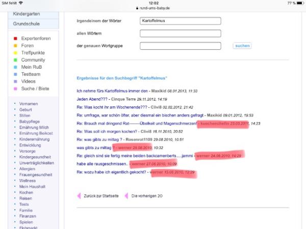
Task: Click the pink square beside Suche / Biete
Action: 15,89
